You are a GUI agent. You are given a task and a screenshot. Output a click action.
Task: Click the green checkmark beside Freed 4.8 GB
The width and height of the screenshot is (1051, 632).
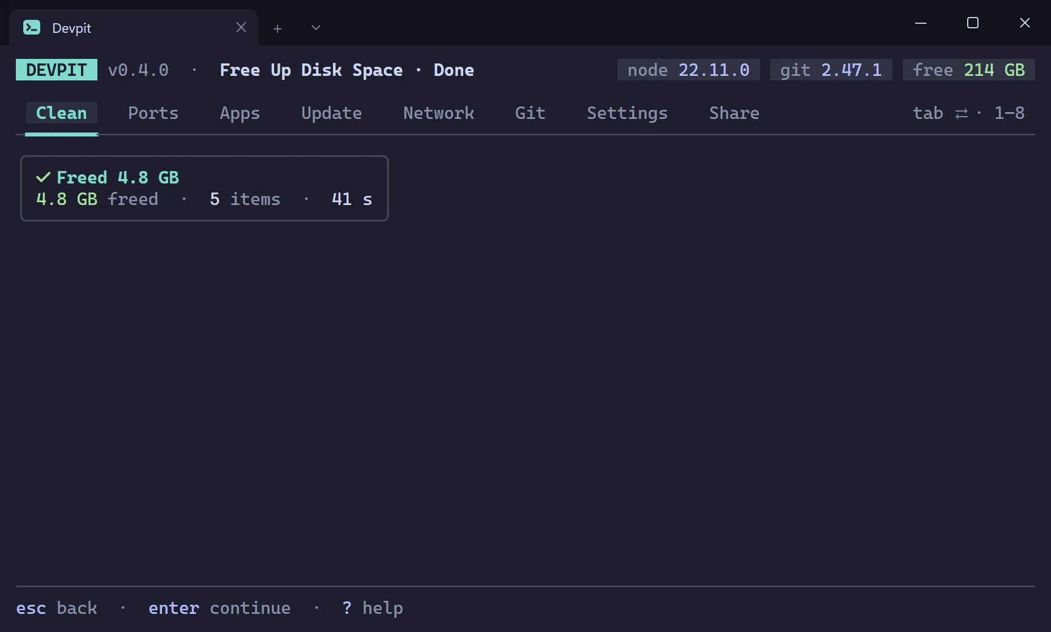pyautogui.click(x=43, y=177)
